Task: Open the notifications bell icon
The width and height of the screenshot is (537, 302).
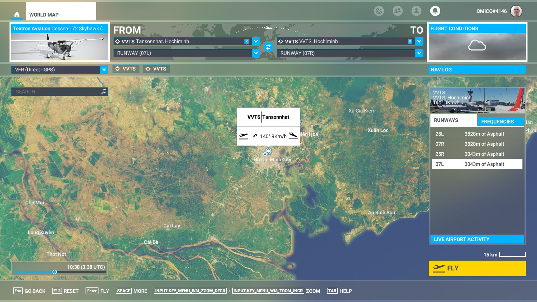Action: pyautogui.click(x=435, y=11)
